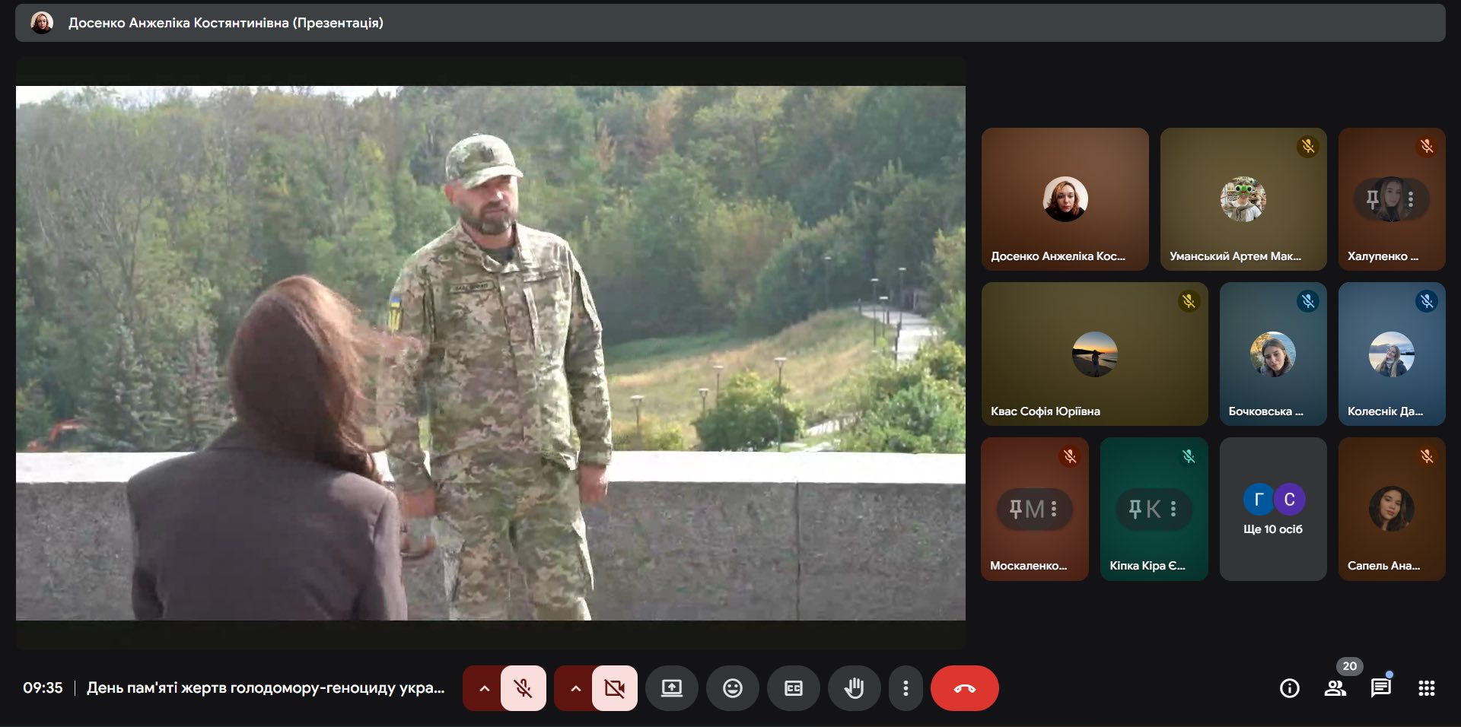1461x727 pixels.
Task: Start screen presentation with share button
Action: [x=671, y=688]
